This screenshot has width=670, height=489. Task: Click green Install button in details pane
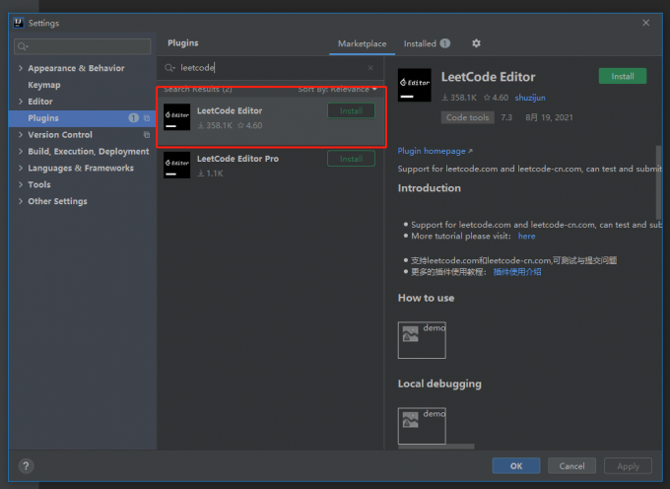pos(623,76)
